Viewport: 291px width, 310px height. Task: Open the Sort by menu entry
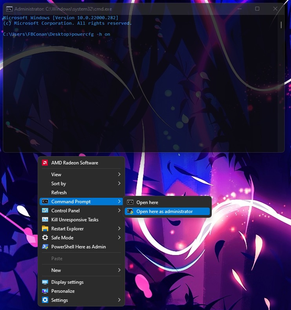tap(81, 184)
